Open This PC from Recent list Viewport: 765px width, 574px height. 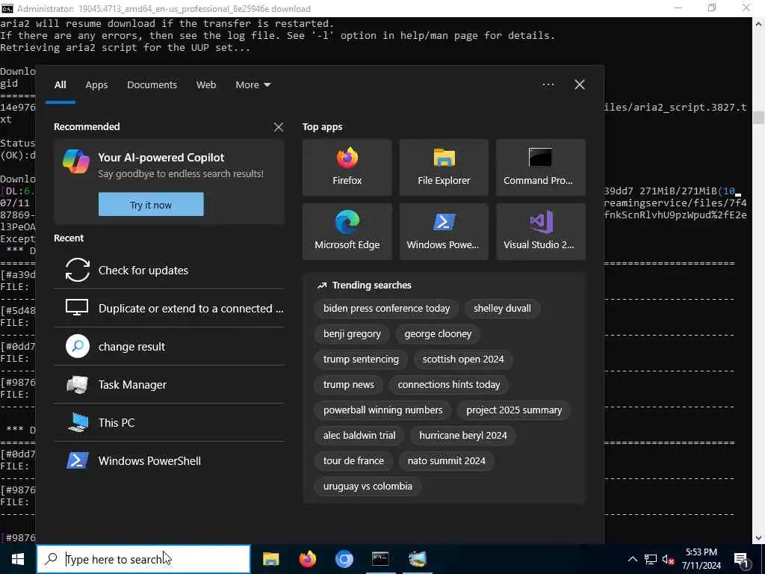tap(169, 423)
